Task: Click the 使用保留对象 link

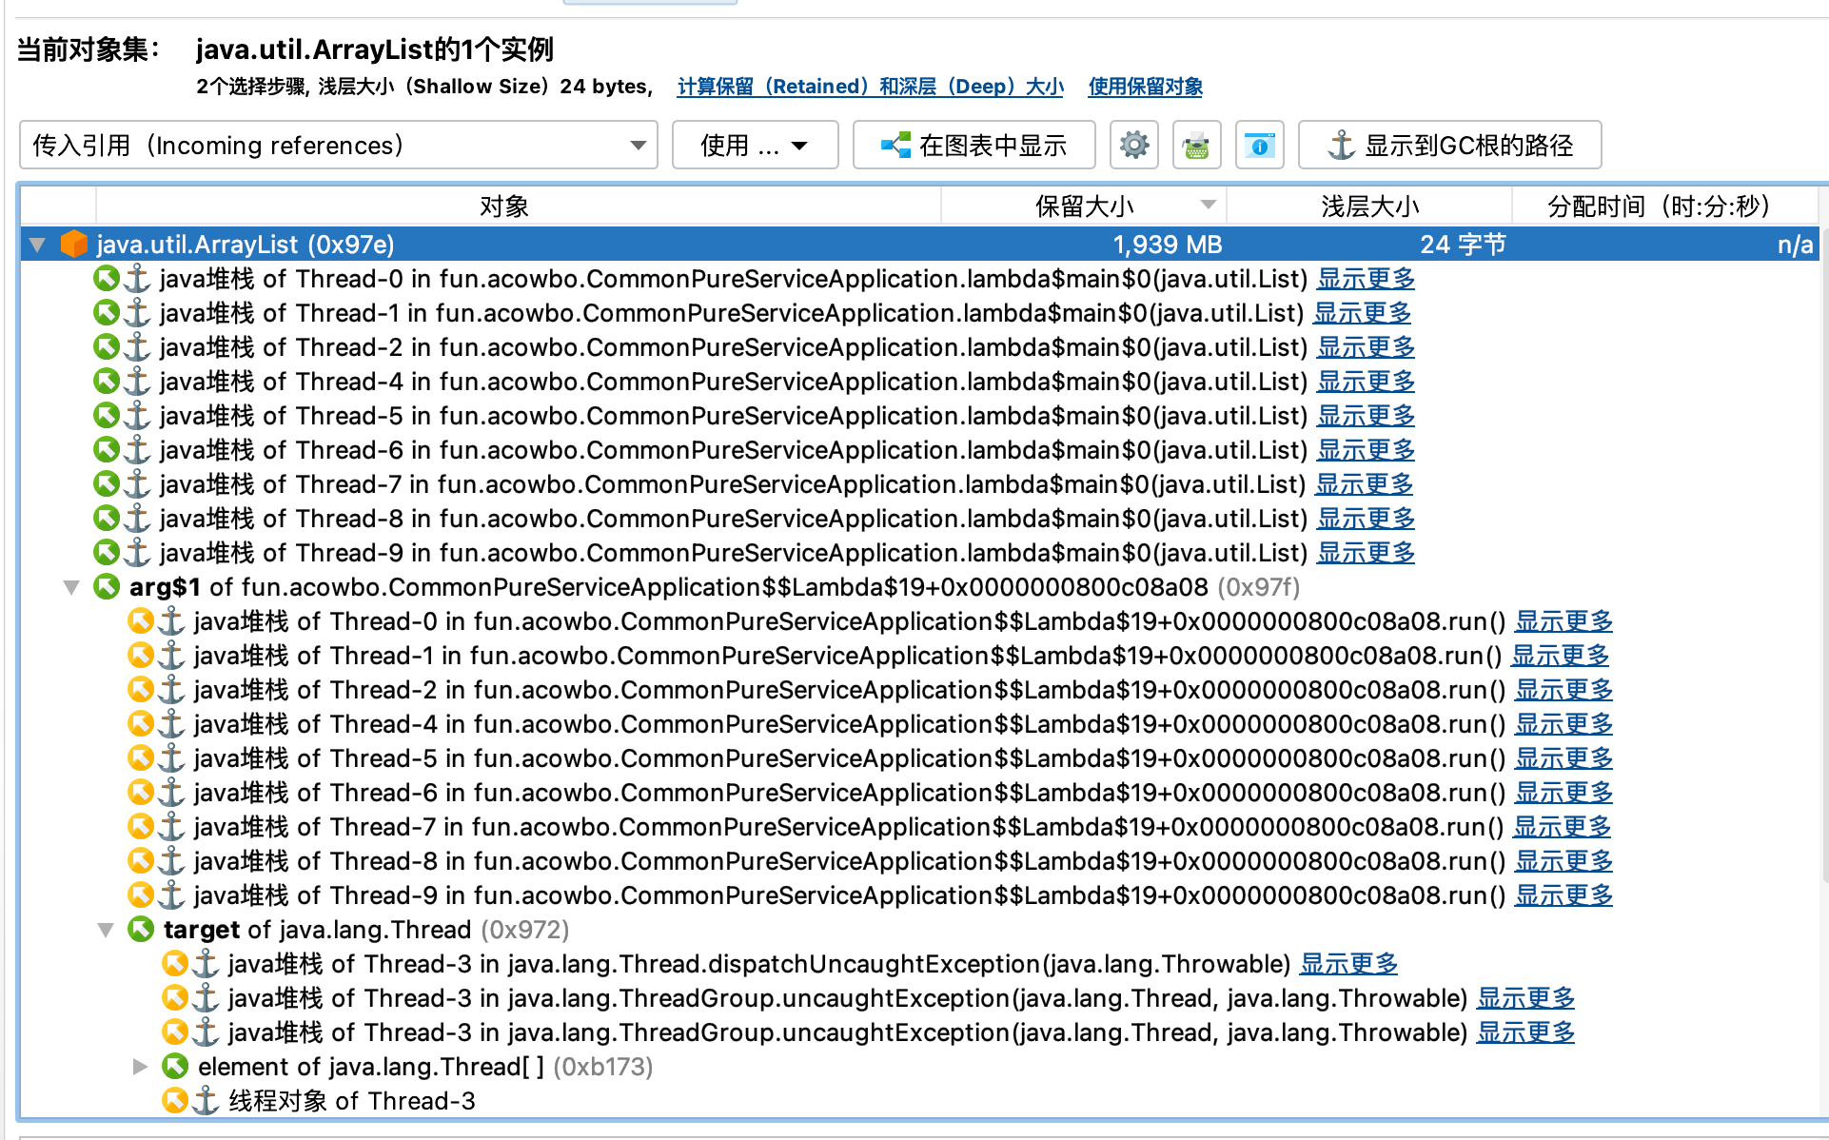Action: [x=1145, y=87]
